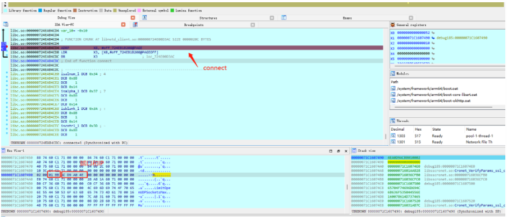Select the boot-okhttp.oat module path
This screenshot has width=507, height=217.
433,100
